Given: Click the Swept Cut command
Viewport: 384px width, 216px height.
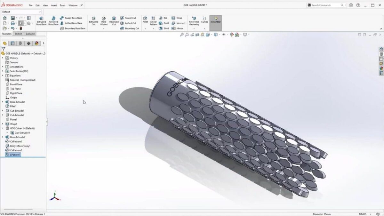Looking at the screenshot, I should 128,18.
